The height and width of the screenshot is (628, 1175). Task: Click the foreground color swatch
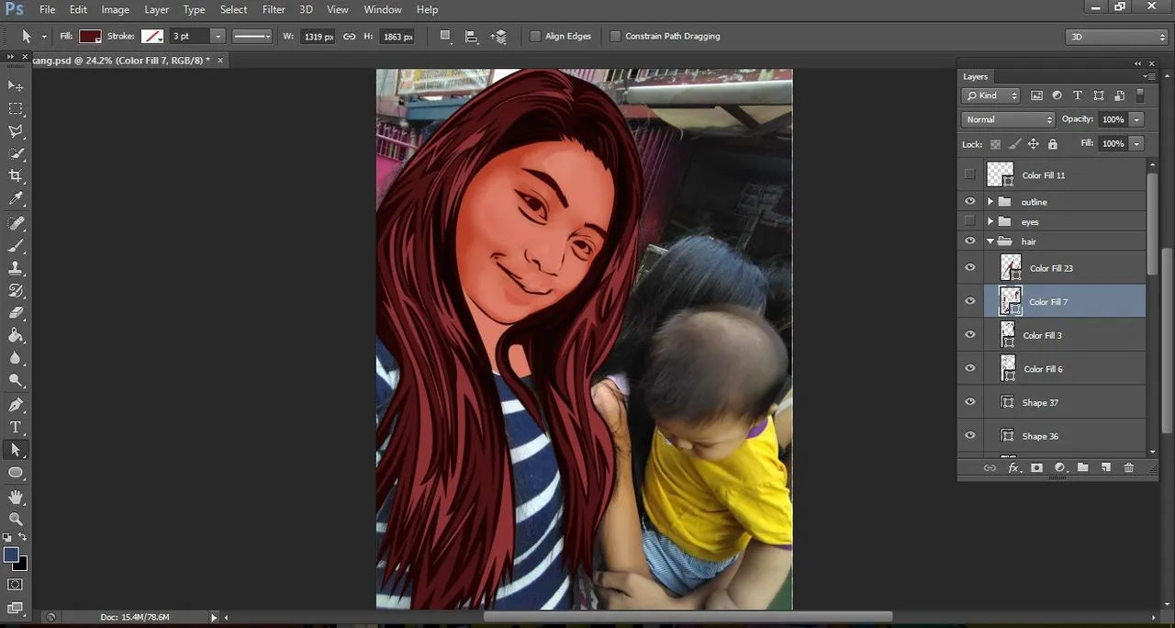[11, 555]
